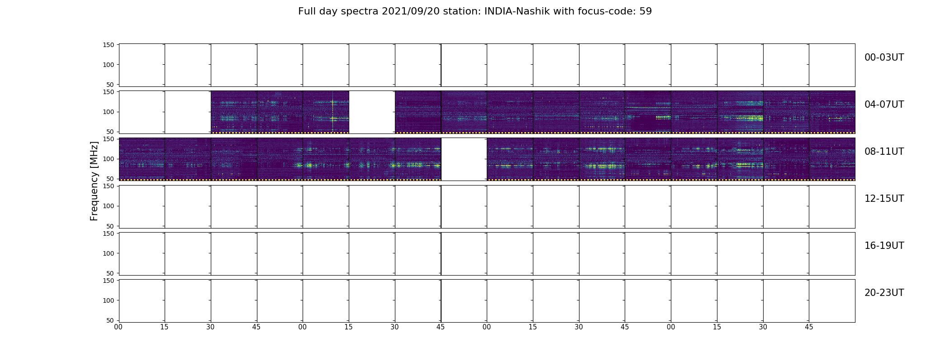Click the 150 tick of the 00-03UT row
The height and width of the screenshot is (362, 950).
coord(109,45)
